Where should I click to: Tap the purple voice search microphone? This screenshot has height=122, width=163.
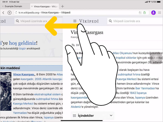(x=153, y=12)
